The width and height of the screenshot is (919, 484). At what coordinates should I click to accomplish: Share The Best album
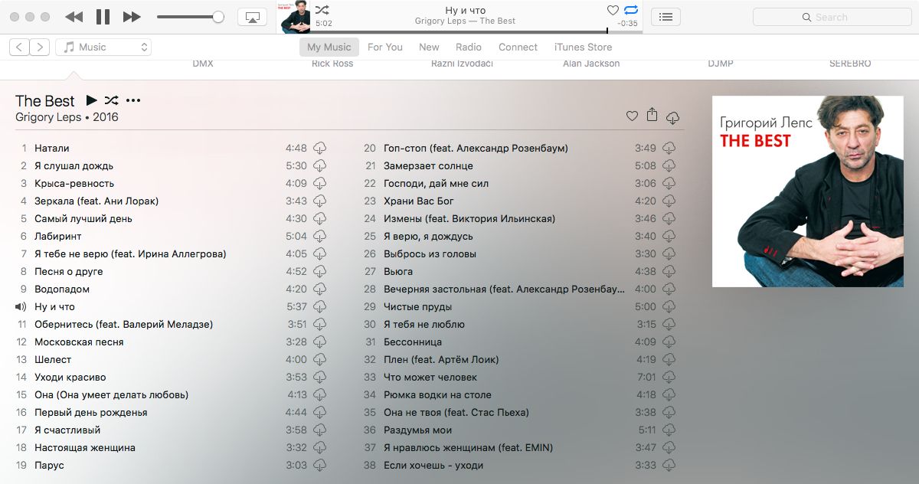pos(652,115)
